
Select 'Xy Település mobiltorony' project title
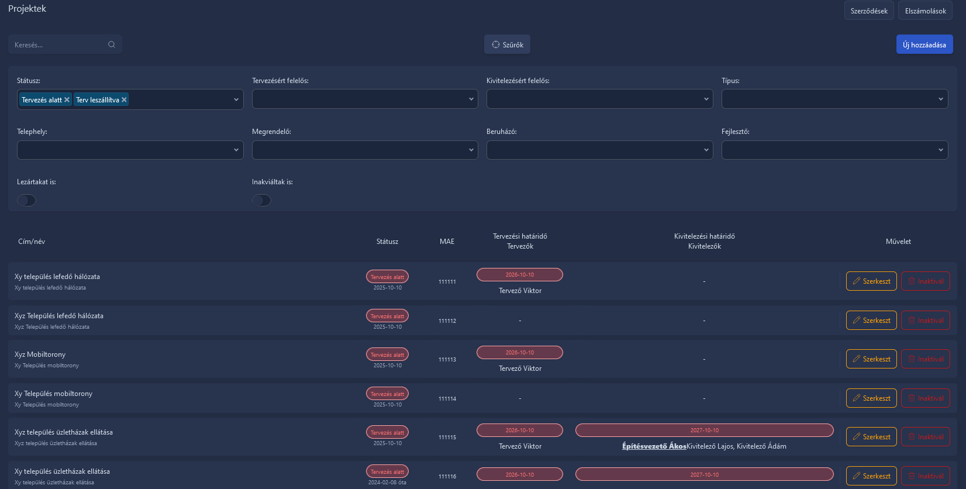53,394
